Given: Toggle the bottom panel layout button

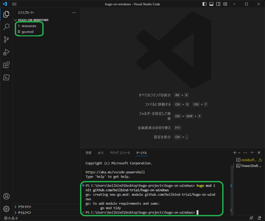Looking at the screenshot, I should (211, 4).
